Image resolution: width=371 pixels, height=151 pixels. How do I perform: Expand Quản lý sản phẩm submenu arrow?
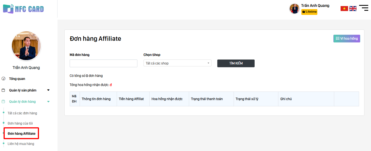(x=48, y=90)
